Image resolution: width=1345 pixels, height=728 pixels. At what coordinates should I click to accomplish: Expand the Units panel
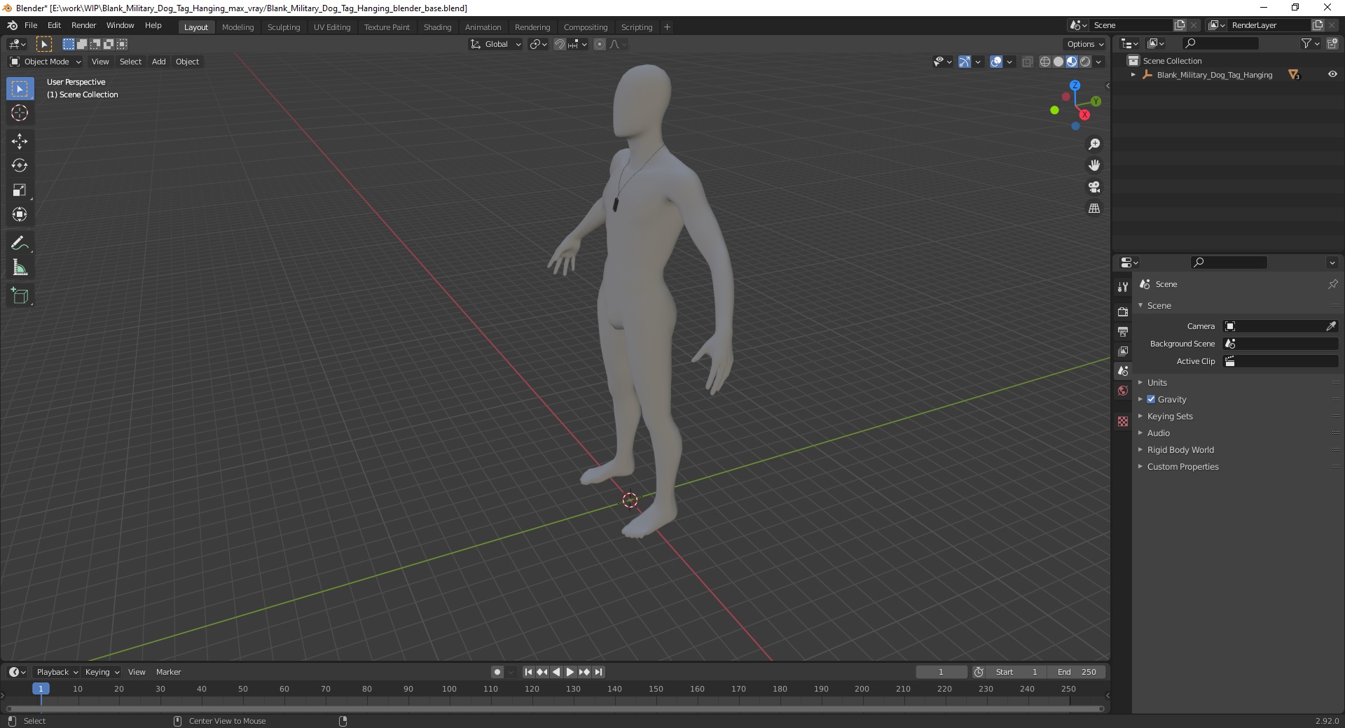pyautogui.click(x=1157, y=382)
